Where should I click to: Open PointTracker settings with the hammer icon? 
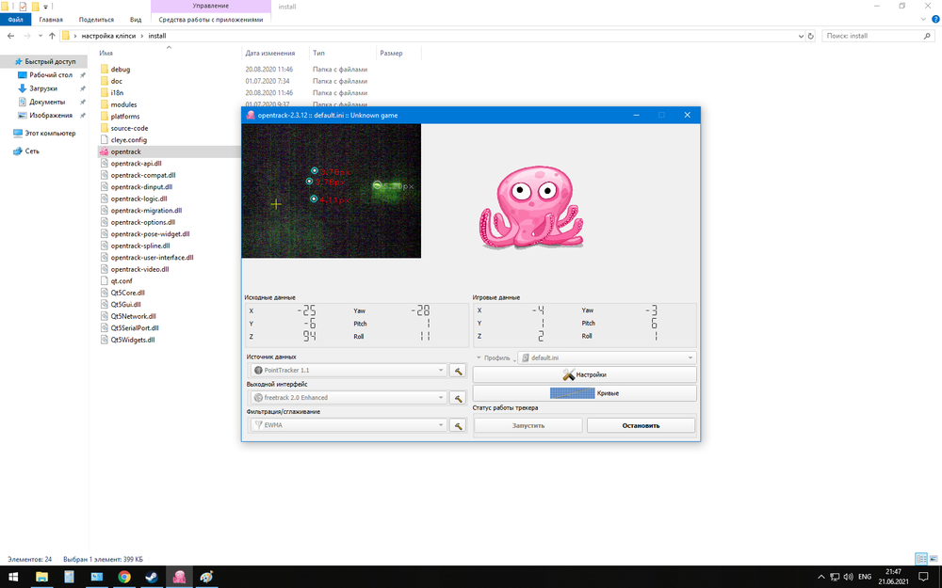(x=458, y=371)
